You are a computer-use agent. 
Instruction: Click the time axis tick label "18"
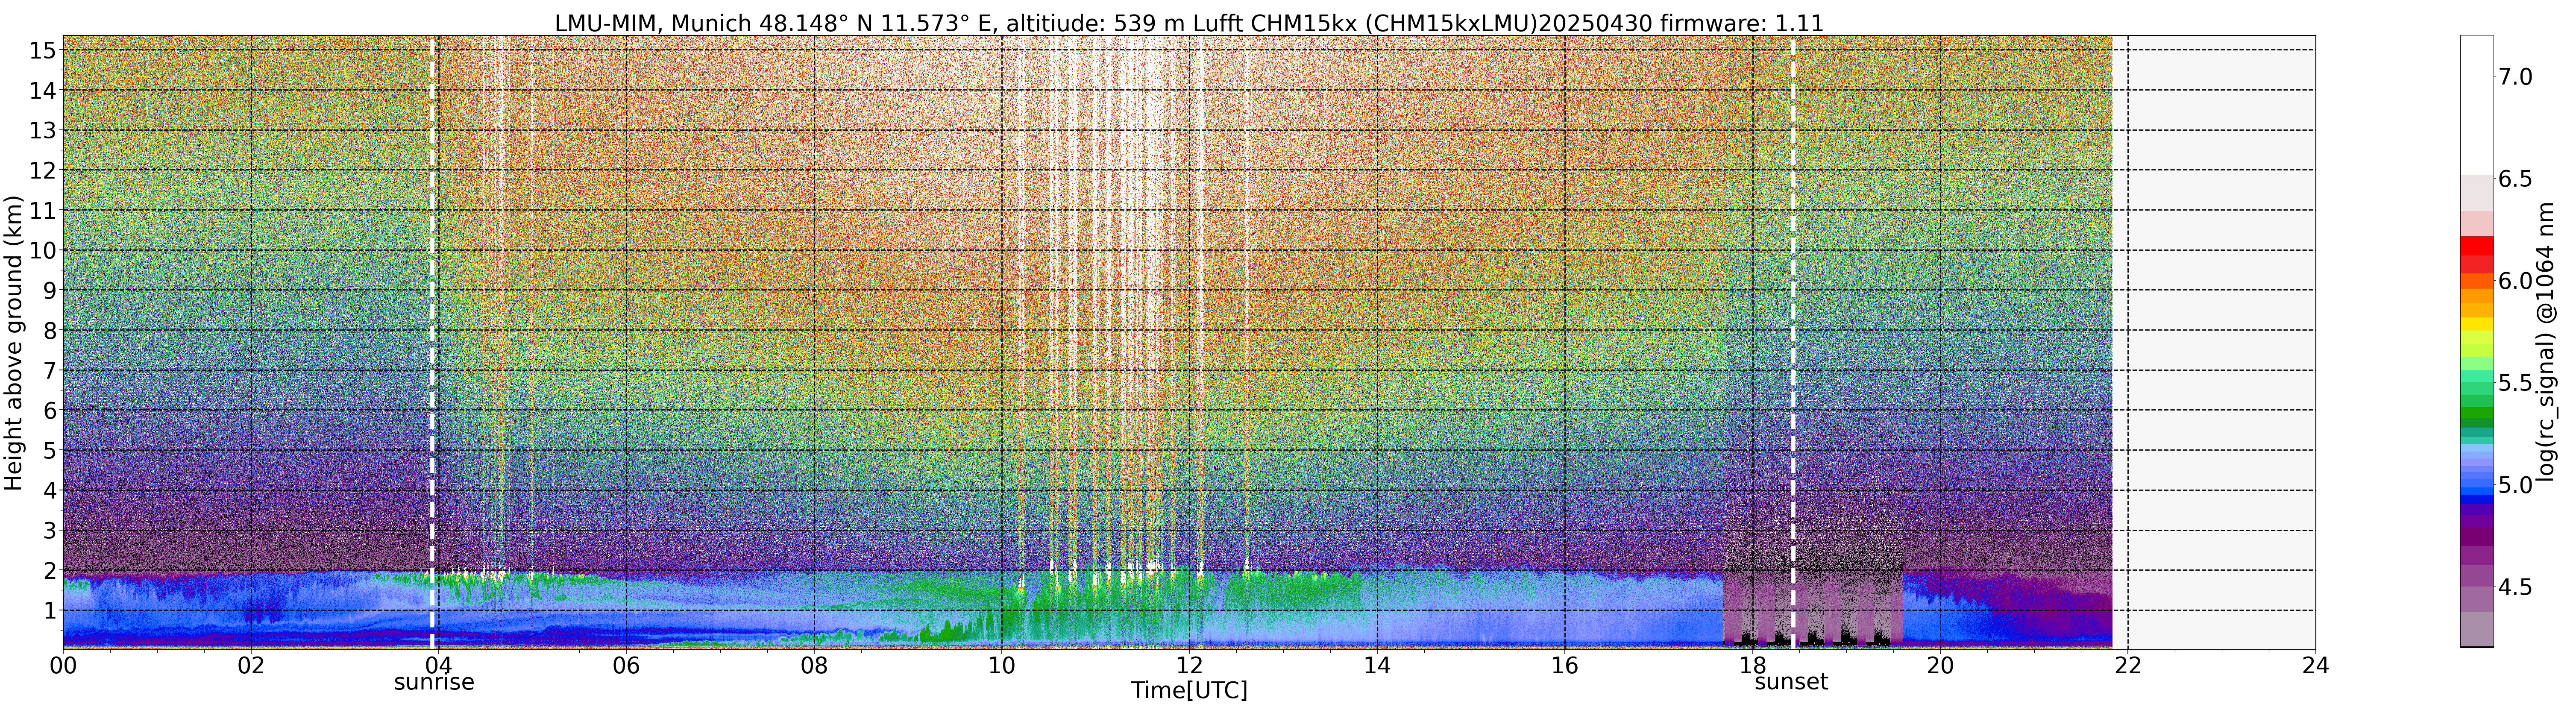(1752, 665)
